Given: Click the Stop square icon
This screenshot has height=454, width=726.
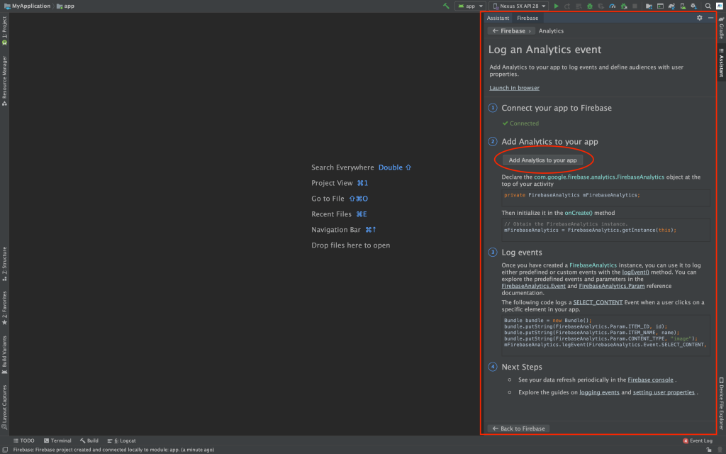Looking at the screenshot, I should click(635, 6).
